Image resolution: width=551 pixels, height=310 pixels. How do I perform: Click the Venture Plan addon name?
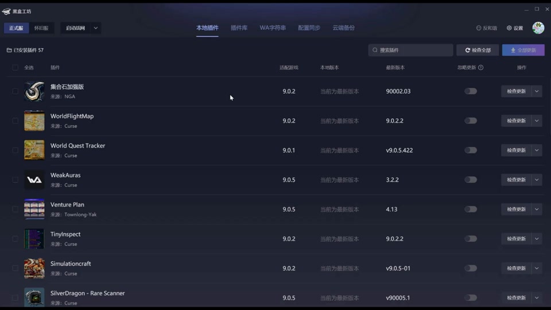pyautogui.click(x=67, y=204)
